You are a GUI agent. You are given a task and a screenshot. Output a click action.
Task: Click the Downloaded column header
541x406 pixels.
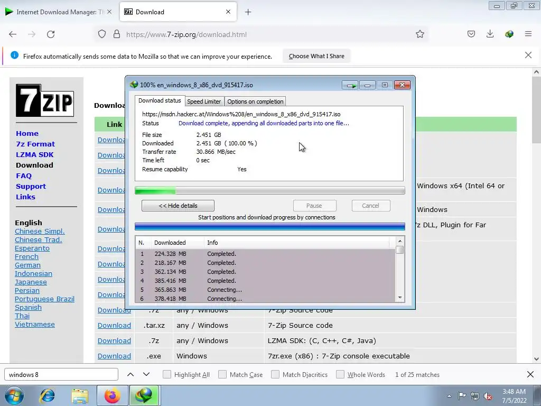click(178, 243)
